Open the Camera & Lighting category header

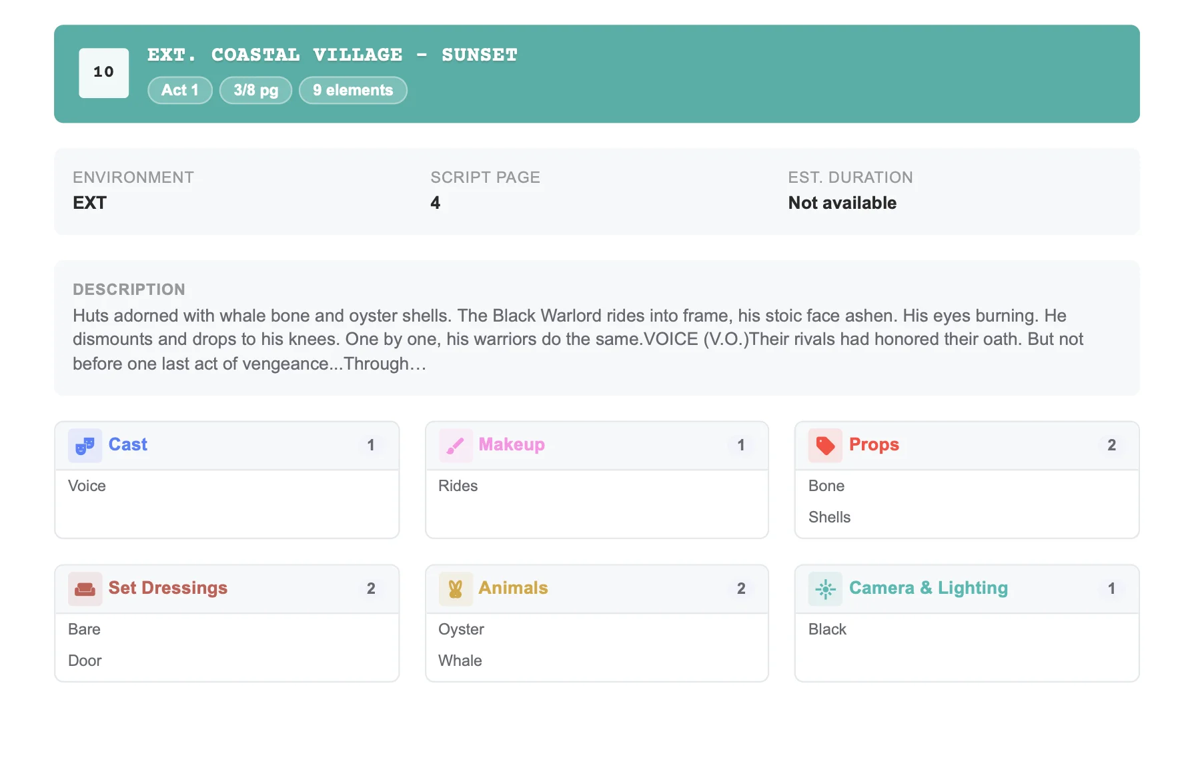pos(967,589)
